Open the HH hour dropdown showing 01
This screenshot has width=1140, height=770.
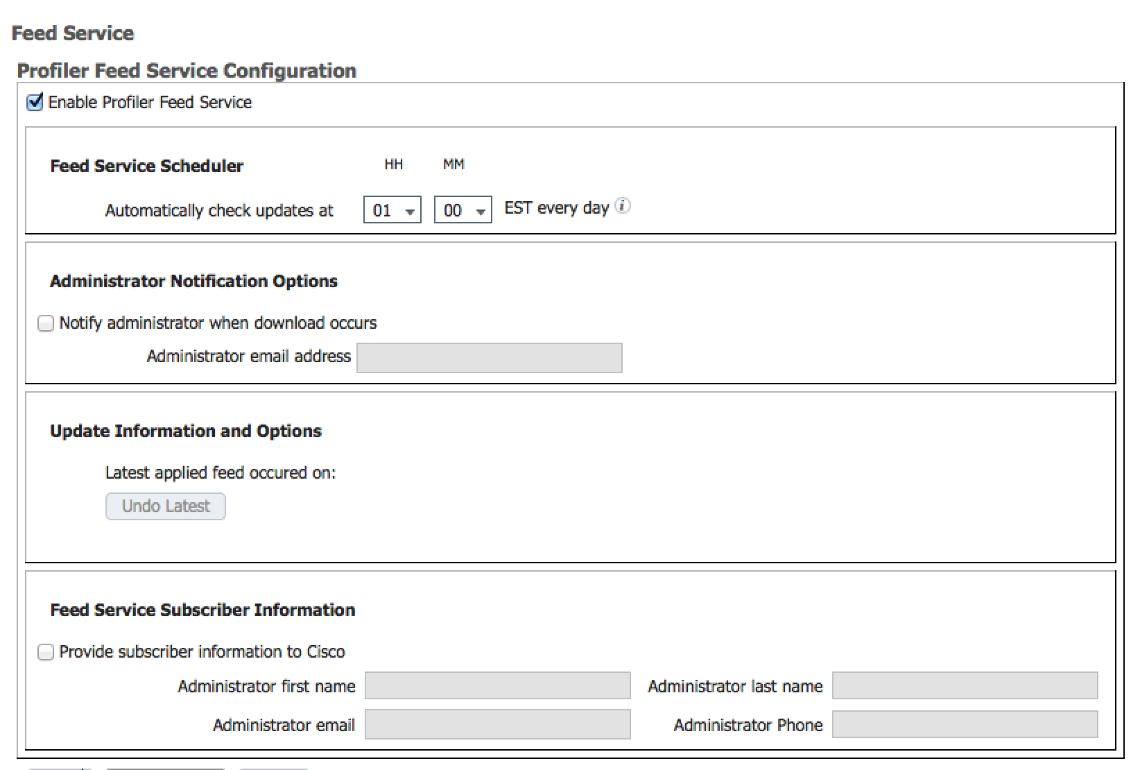pyautogui.click(x=392, y=210)
